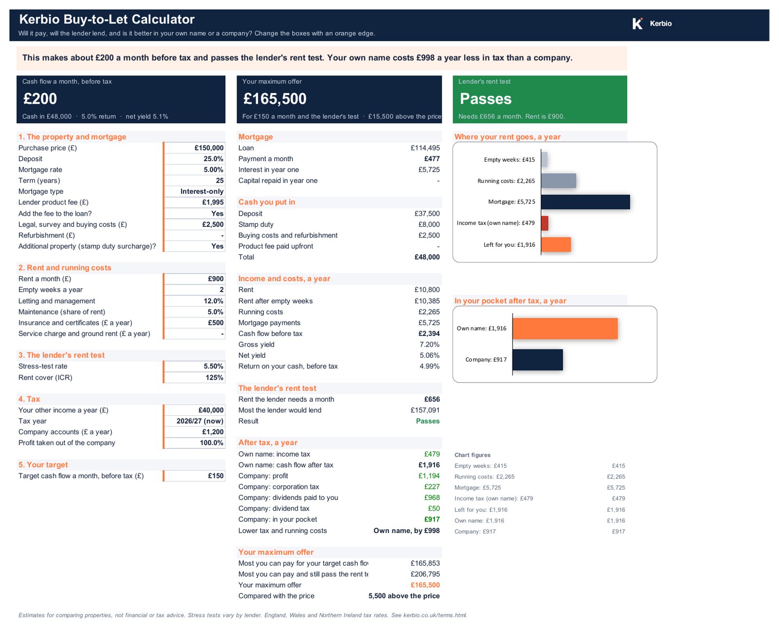Screen dimensions: 779x628
Task: Select the red Income tax bar in chart
Action: [x=545, y=223]
